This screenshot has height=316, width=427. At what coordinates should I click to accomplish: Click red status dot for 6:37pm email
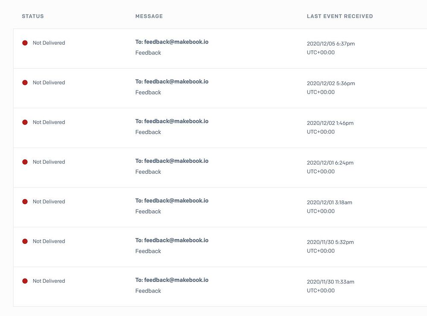[25, 43]
